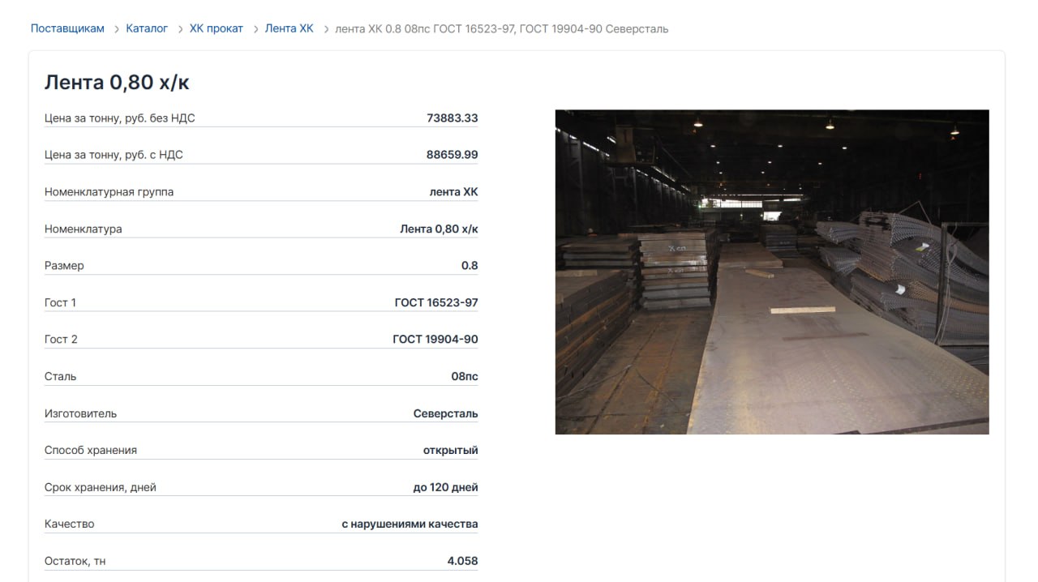Open the ХК прокат breadcrumb link
This screenshot has width=1038, height=582.
[217, 28]
